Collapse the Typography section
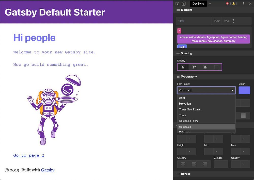This screenshot has width=254, height=180. pos(214,77)
